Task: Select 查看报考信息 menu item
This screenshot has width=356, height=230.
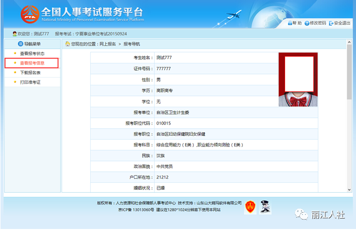Action: (32, 63)
